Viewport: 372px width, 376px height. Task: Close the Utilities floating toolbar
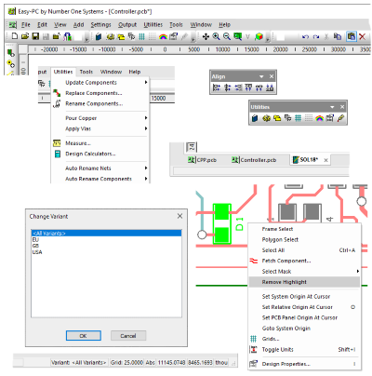(x=342, y=107)
